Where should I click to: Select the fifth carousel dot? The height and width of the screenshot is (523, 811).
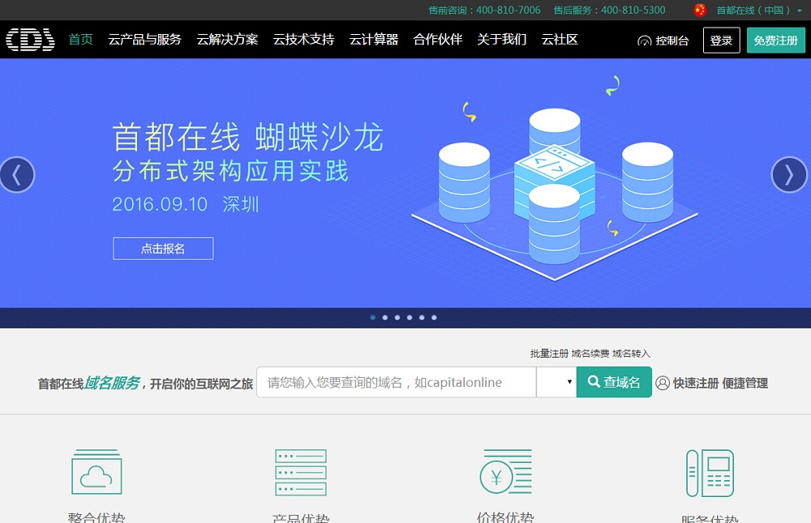tap(422, 318)
